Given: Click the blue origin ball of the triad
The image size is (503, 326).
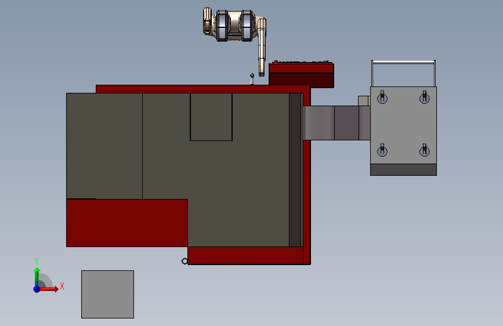Looking at the screenshot, I should tap(37, 289).
